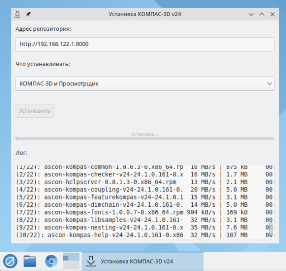This screenshot has width=286, height=271.
Task: Open the file manager from the taskbar
Action: pyautogui.click(x=30, y=261)
